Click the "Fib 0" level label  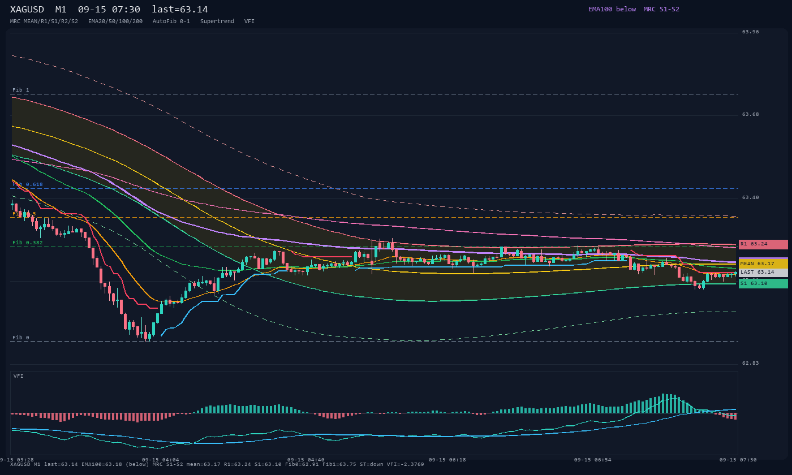(21, 338)
